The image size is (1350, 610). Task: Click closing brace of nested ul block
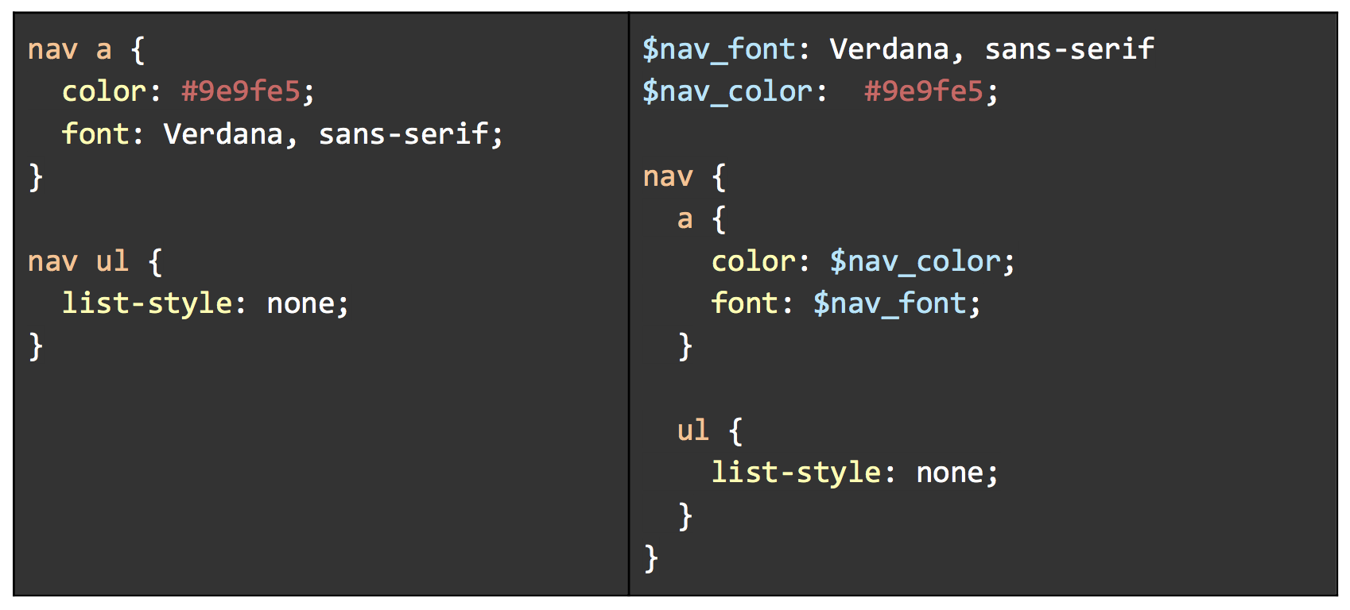(685, 515)
